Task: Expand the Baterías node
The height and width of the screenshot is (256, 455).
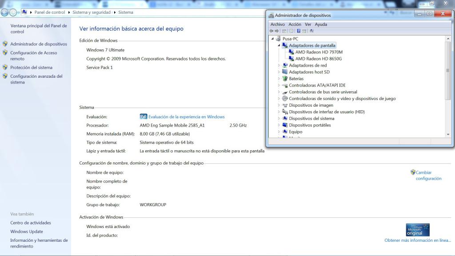Action: coord(279,79)
